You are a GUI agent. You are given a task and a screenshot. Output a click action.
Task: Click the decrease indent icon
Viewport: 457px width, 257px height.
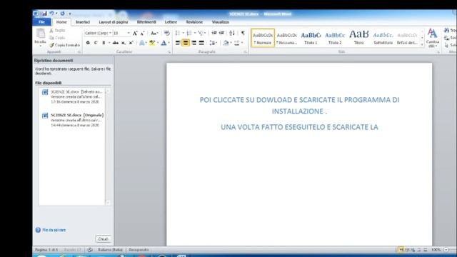[214, 33]
